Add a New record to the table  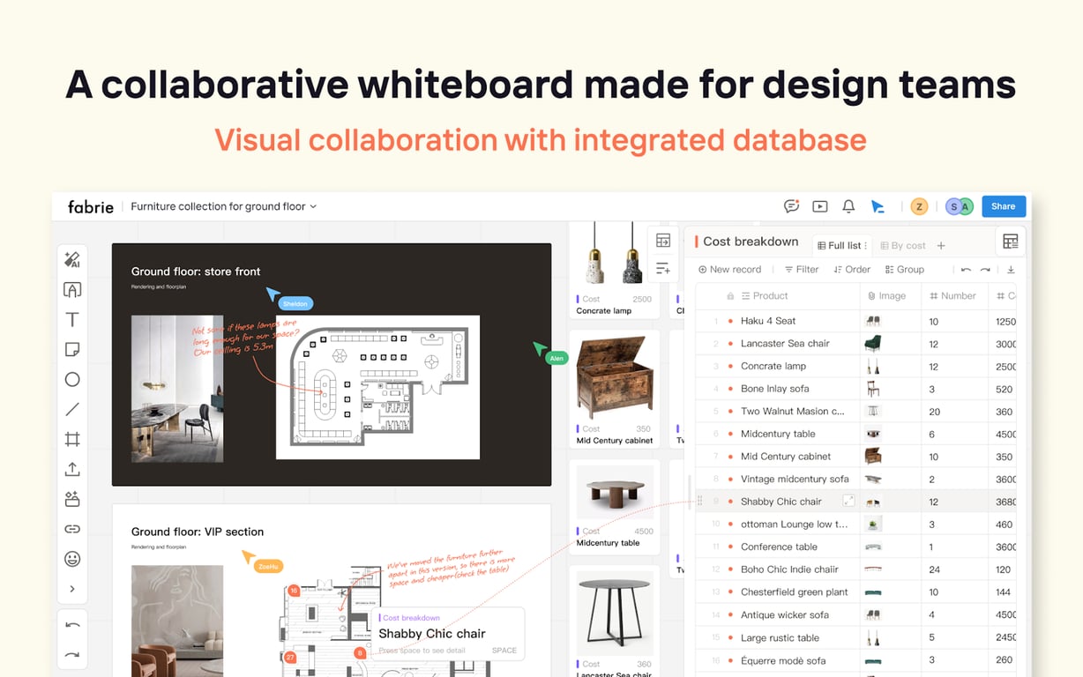pyautogui.click(x=729, y=270)
